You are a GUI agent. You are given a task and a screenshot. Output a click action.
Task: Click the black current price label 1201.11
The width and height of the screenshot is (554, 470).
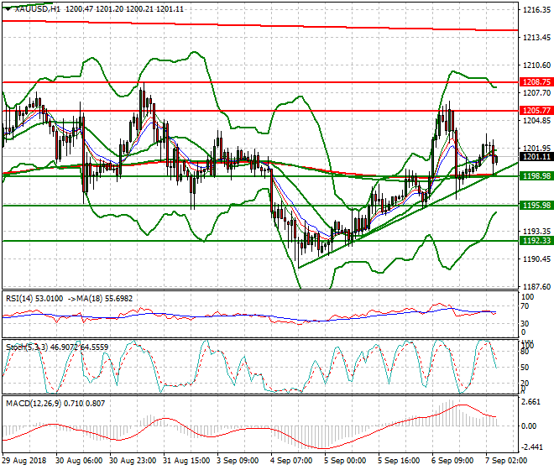click(536, 157)
